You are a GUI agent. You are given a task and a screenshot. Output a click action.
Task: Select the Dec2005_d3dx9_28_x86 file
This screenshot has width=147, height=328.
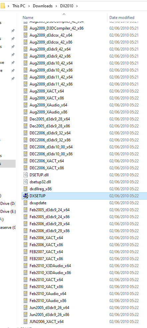pos(50,126)
